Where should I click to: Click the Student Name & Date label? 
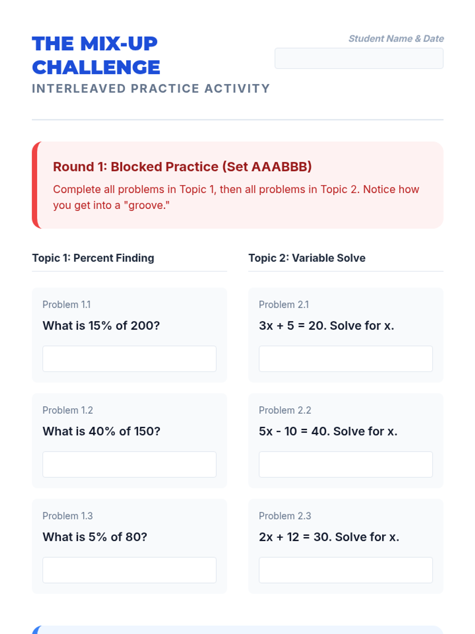(396, 38)
